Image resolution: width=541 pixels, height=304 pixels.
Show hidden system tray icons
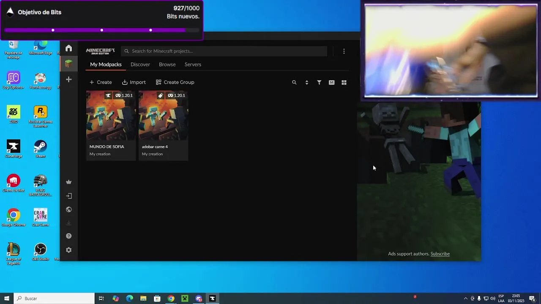pyautogui.click(x=465, y=299)
